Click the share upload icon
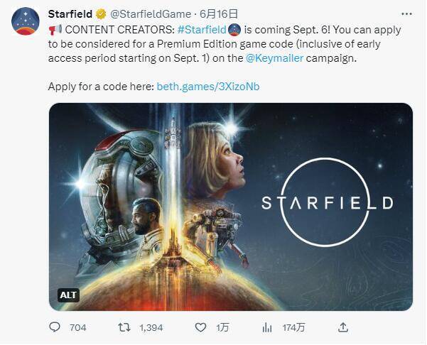This screenshot has height=345, width=427. (x=342, y=327)
